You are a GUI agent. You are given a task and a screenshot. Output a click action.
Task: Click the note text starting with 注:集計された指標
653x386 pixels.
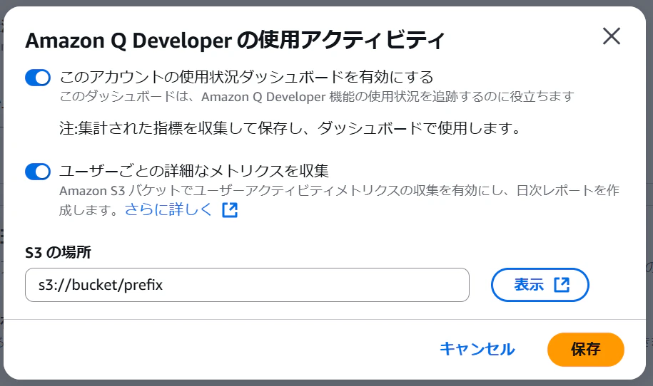(290, 128)
